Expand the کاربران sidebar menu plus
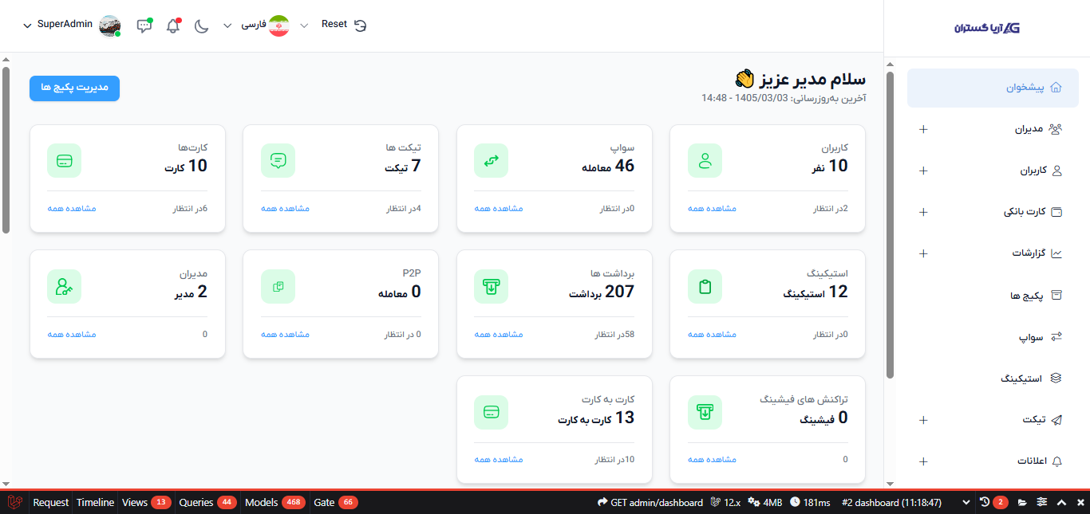1090x514 pixels. click(924, 171)
